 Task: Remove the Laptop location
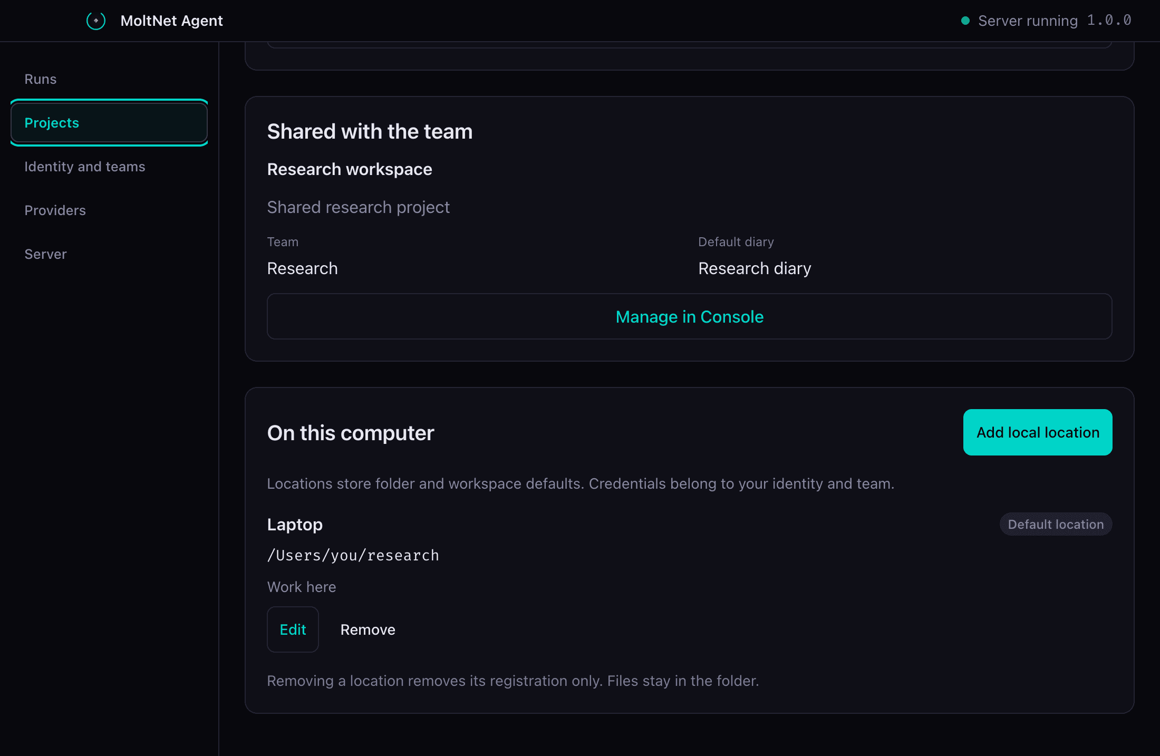[368, 629]
